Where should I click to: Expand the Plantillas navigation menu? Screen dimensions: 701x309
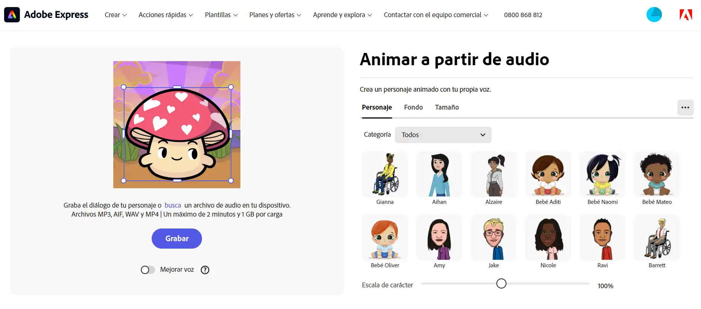coord(221,15)
